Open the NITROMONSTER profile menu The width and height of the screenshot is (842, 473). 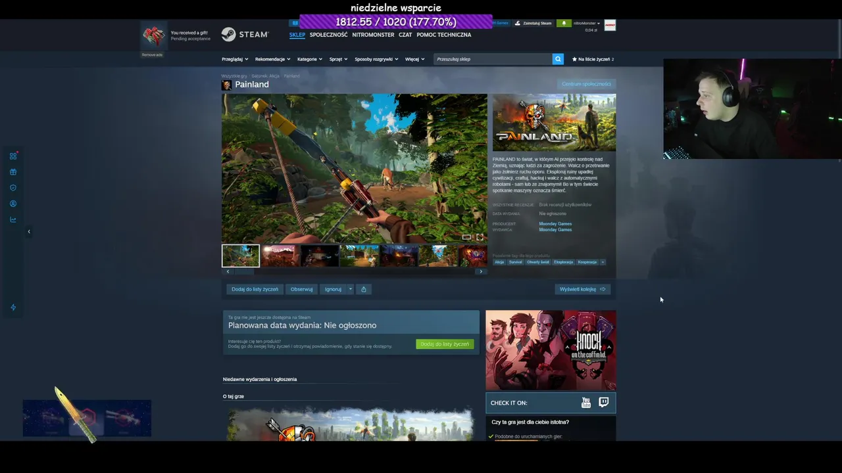(373, 35)
